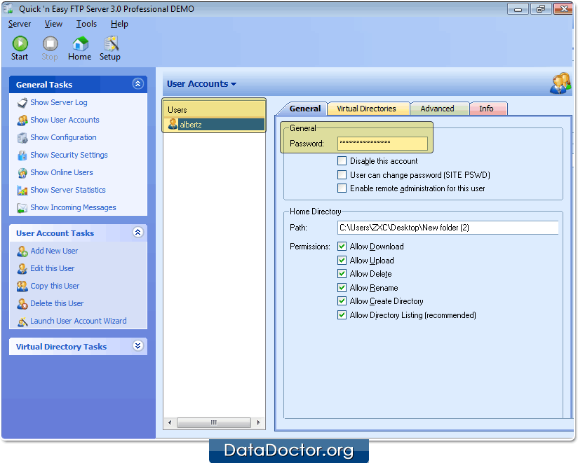Image resolution: width=578 pixels, height=463 pixels.
Task: Uncheck Allow Delete permission
Action: (x=342, y=274)
